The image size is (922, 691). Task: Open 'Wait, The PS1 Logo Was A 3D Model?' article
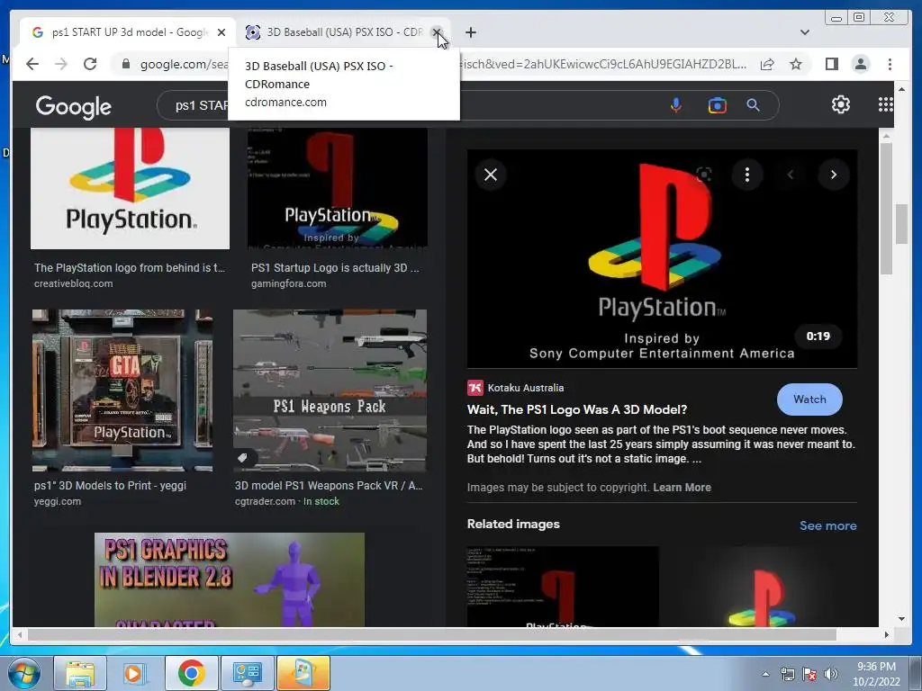(x=577, y=409)
